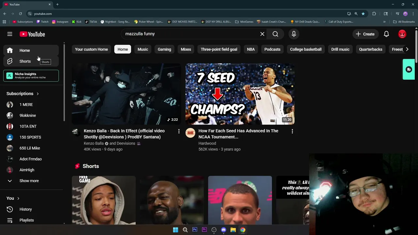Go back with the browser back arrow
Screen dimensions: 418x235
[5, 14]
